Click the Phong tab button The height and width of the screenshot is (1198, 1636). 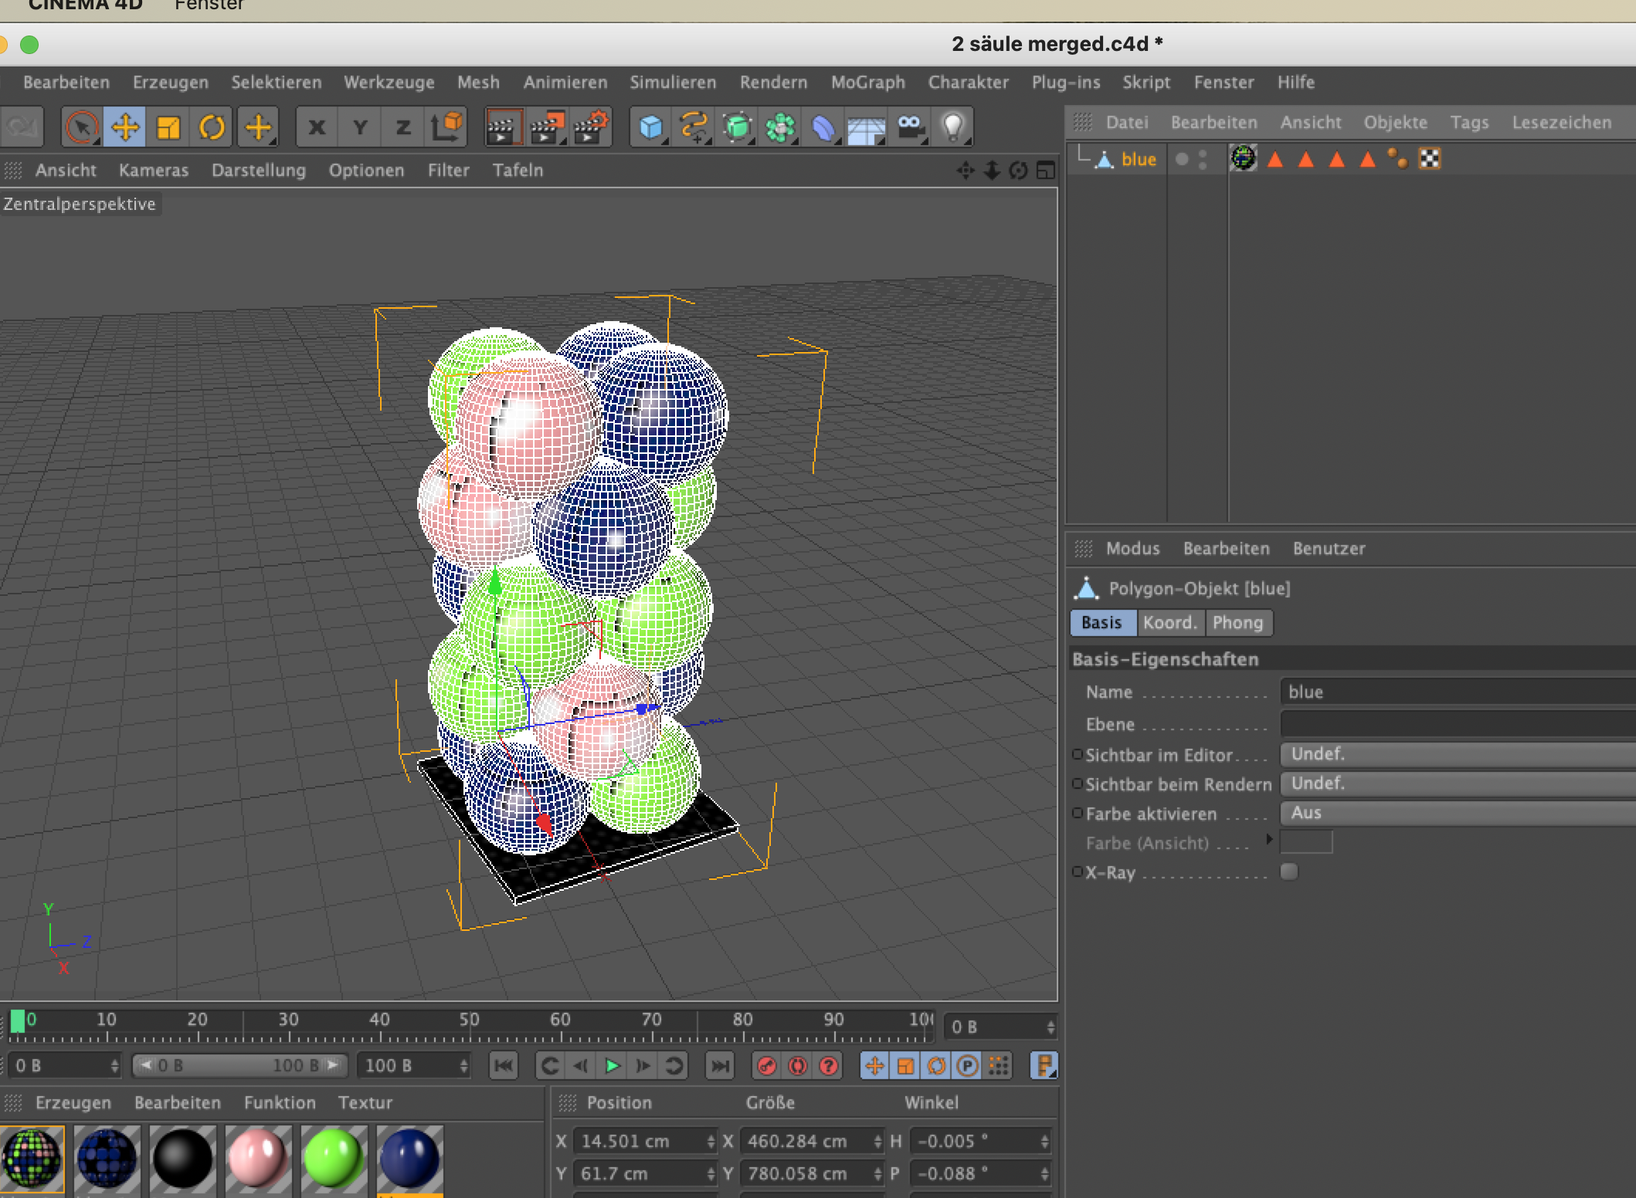click(1237, 623)
